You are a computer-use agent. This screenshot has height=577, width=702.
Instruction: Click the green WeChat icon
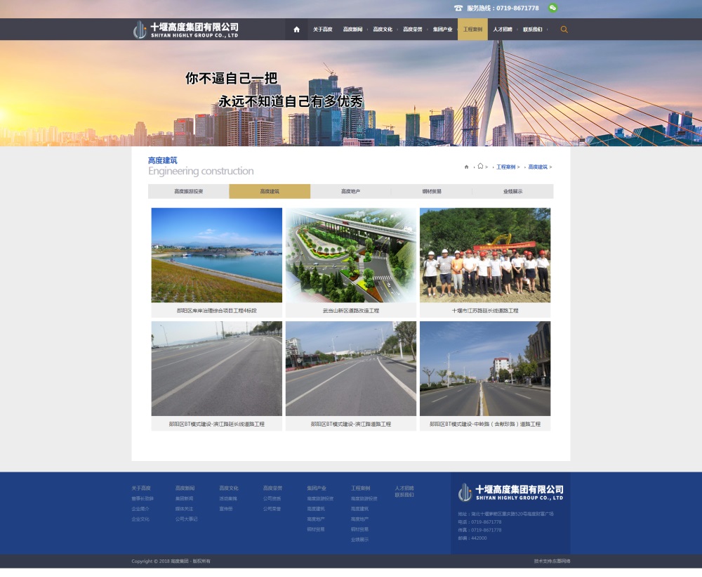coord(553,8)
